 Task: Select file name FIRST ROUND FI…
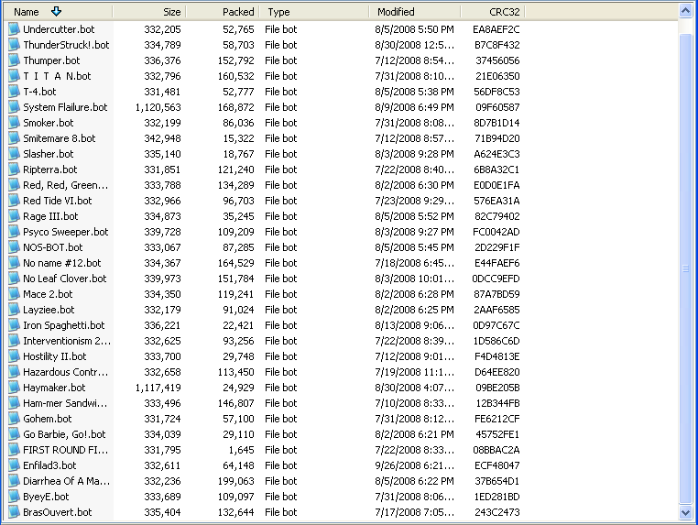pyautogui.click(x=65, y=450)
